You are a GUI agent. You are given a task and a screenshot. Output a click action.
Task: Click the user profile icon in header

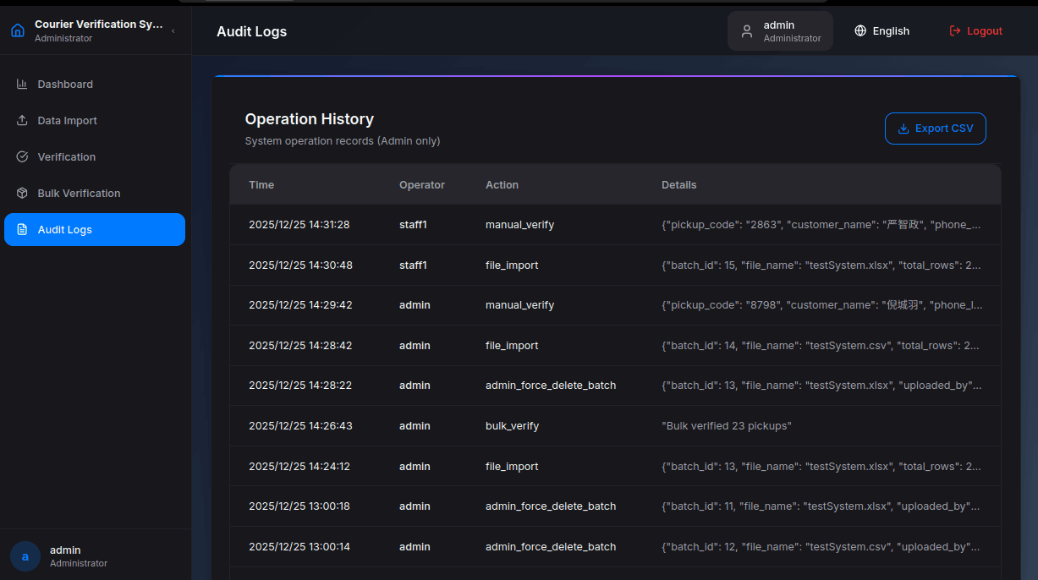pos(746,31)
